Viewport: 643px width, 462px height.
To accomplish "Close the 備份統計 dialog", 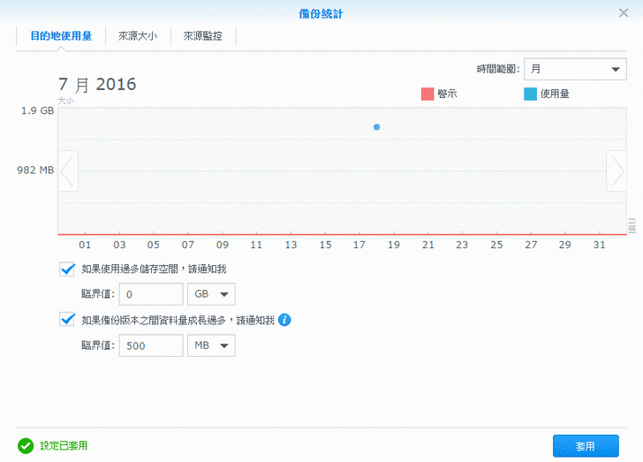I will tap(624, 12).
